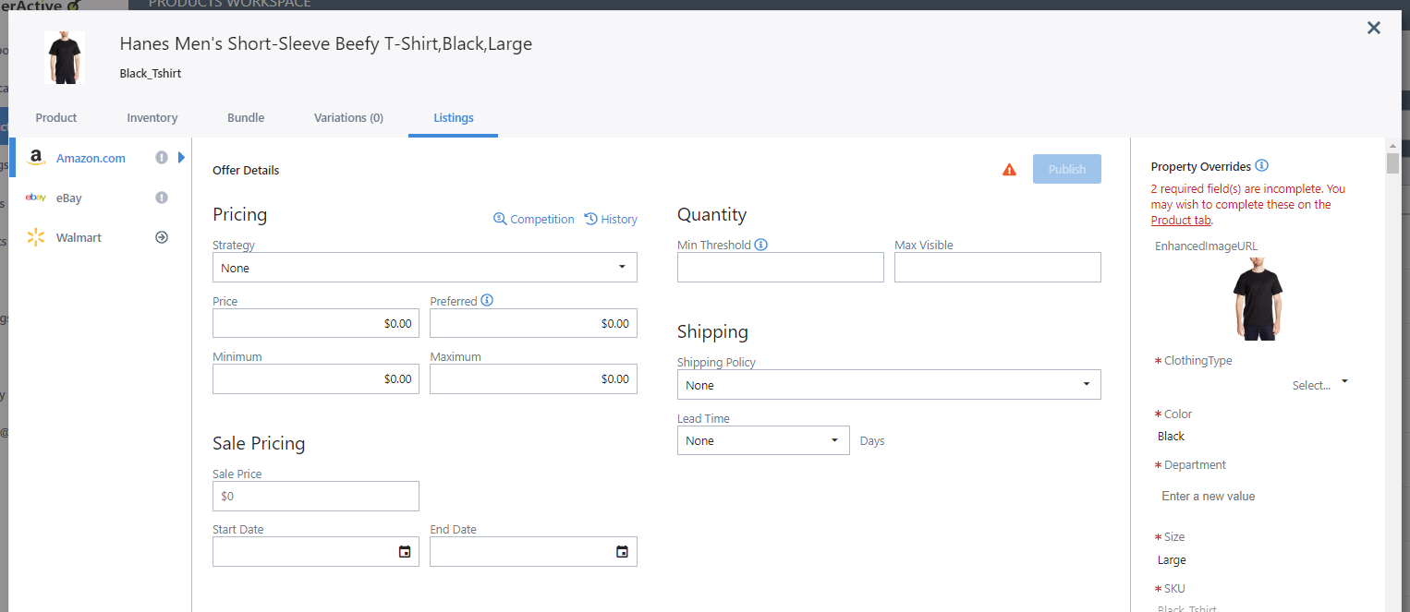
Task: Switch to the Listings tab
Action: coord(454,117)
